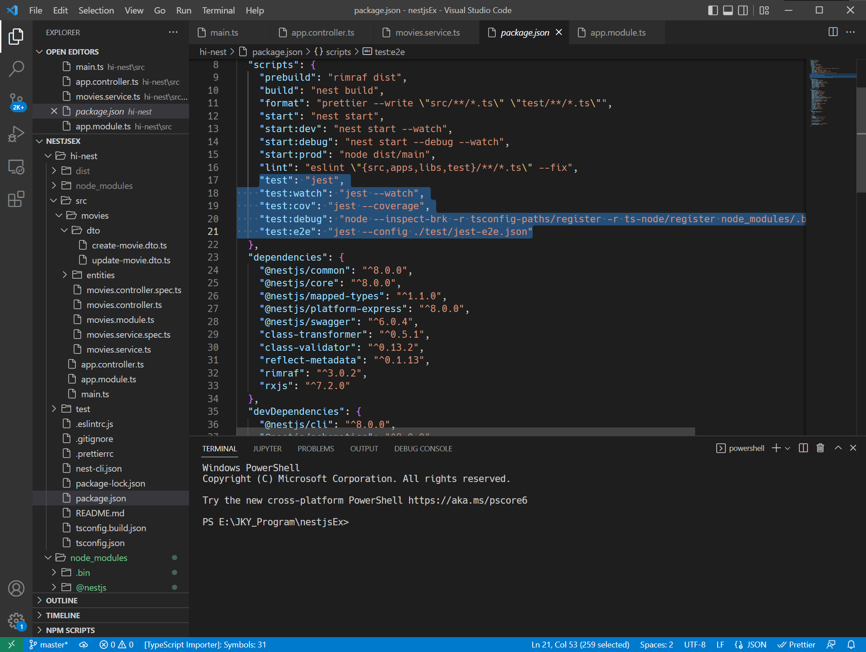This screenshot has height=652, width=866.
Task: Switch to the PROBLEMS panel tab
Action: click(x=315, y=449)
